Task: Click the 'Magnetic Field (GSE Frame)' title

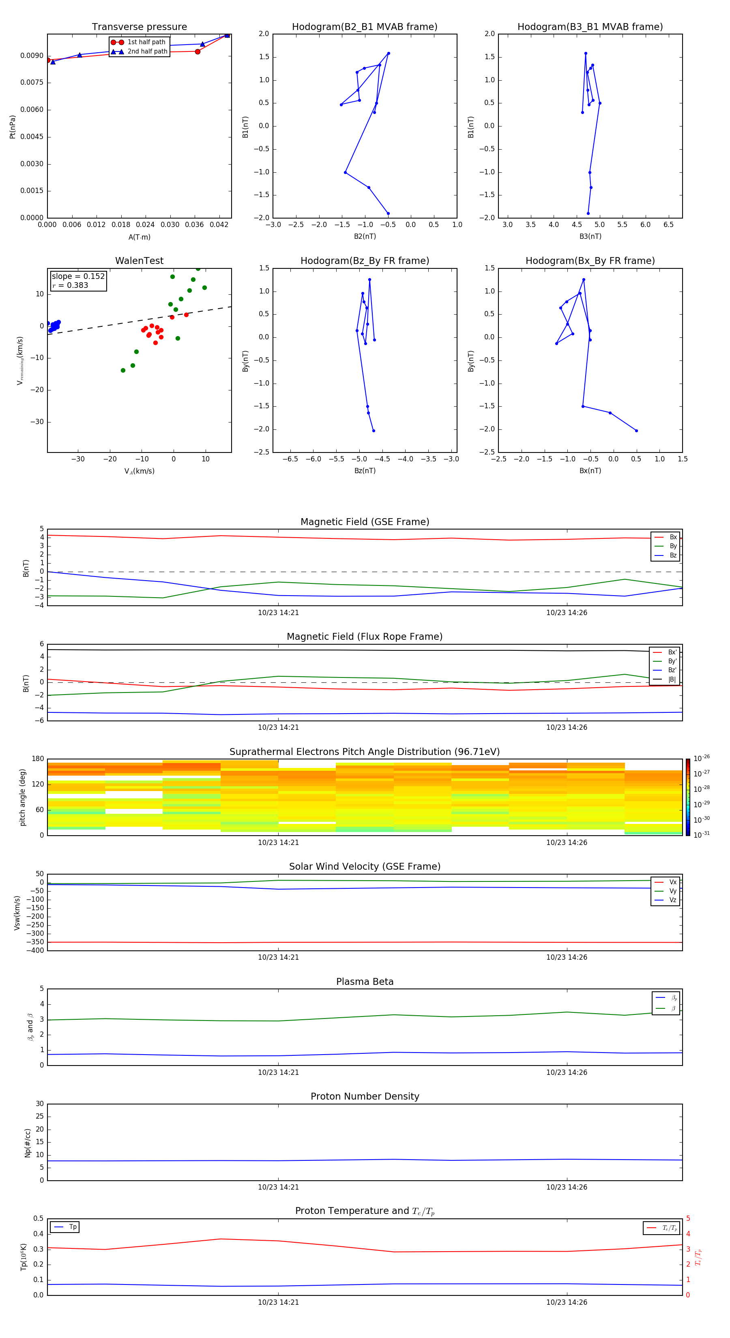Action: click(x=365, y=522)
